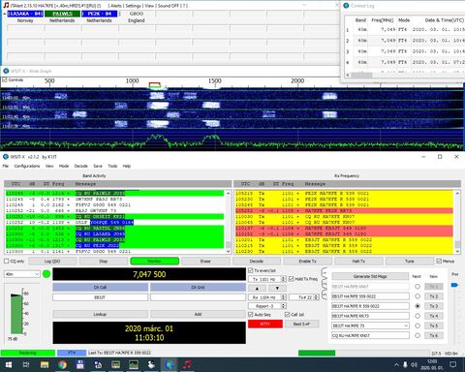
Task: Click the Tune button
Action: 410,261
